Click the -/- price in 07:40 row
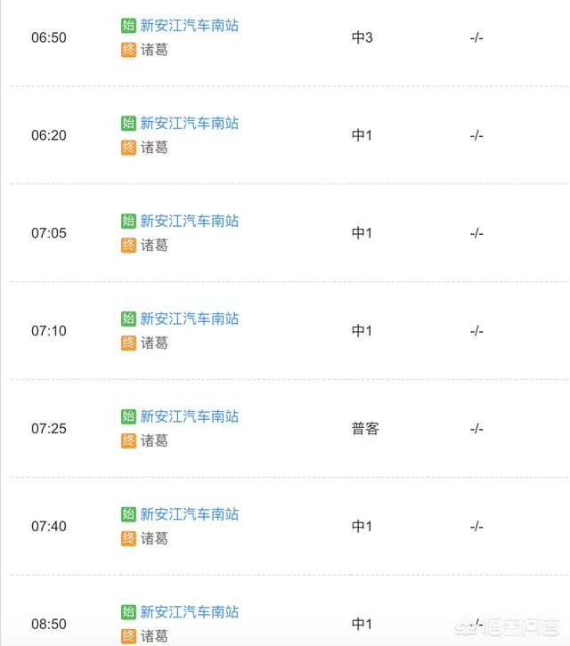Viewport: 570px width, 646px height. pos(476,527)
